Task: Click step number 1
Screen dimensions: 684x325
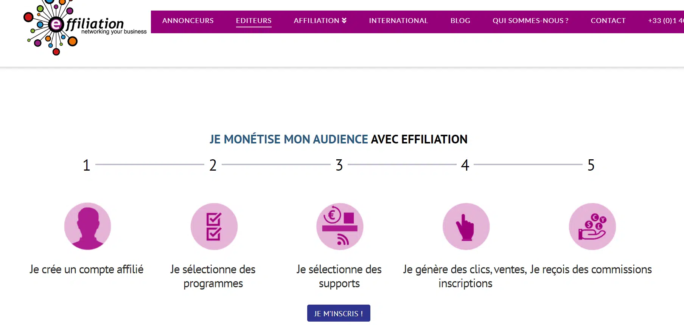Action: point(87,165)
